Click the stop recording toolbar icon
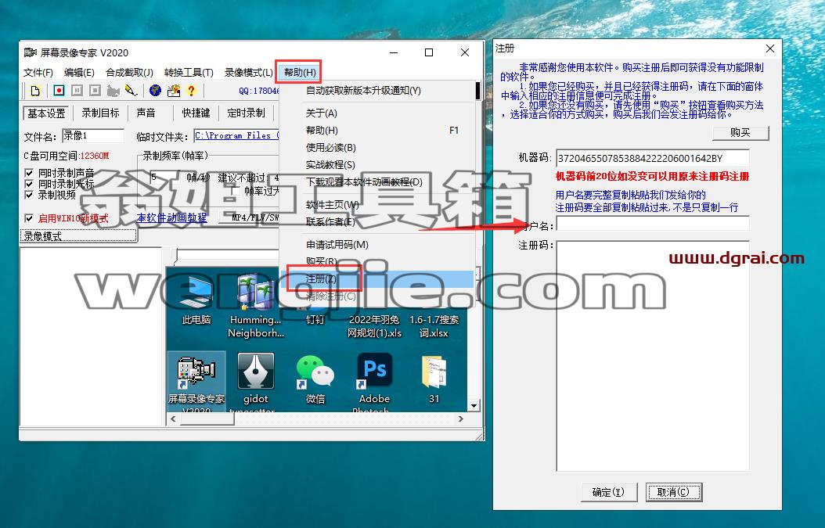The height and width of the screenshot is (528, 825). [95, 91]
